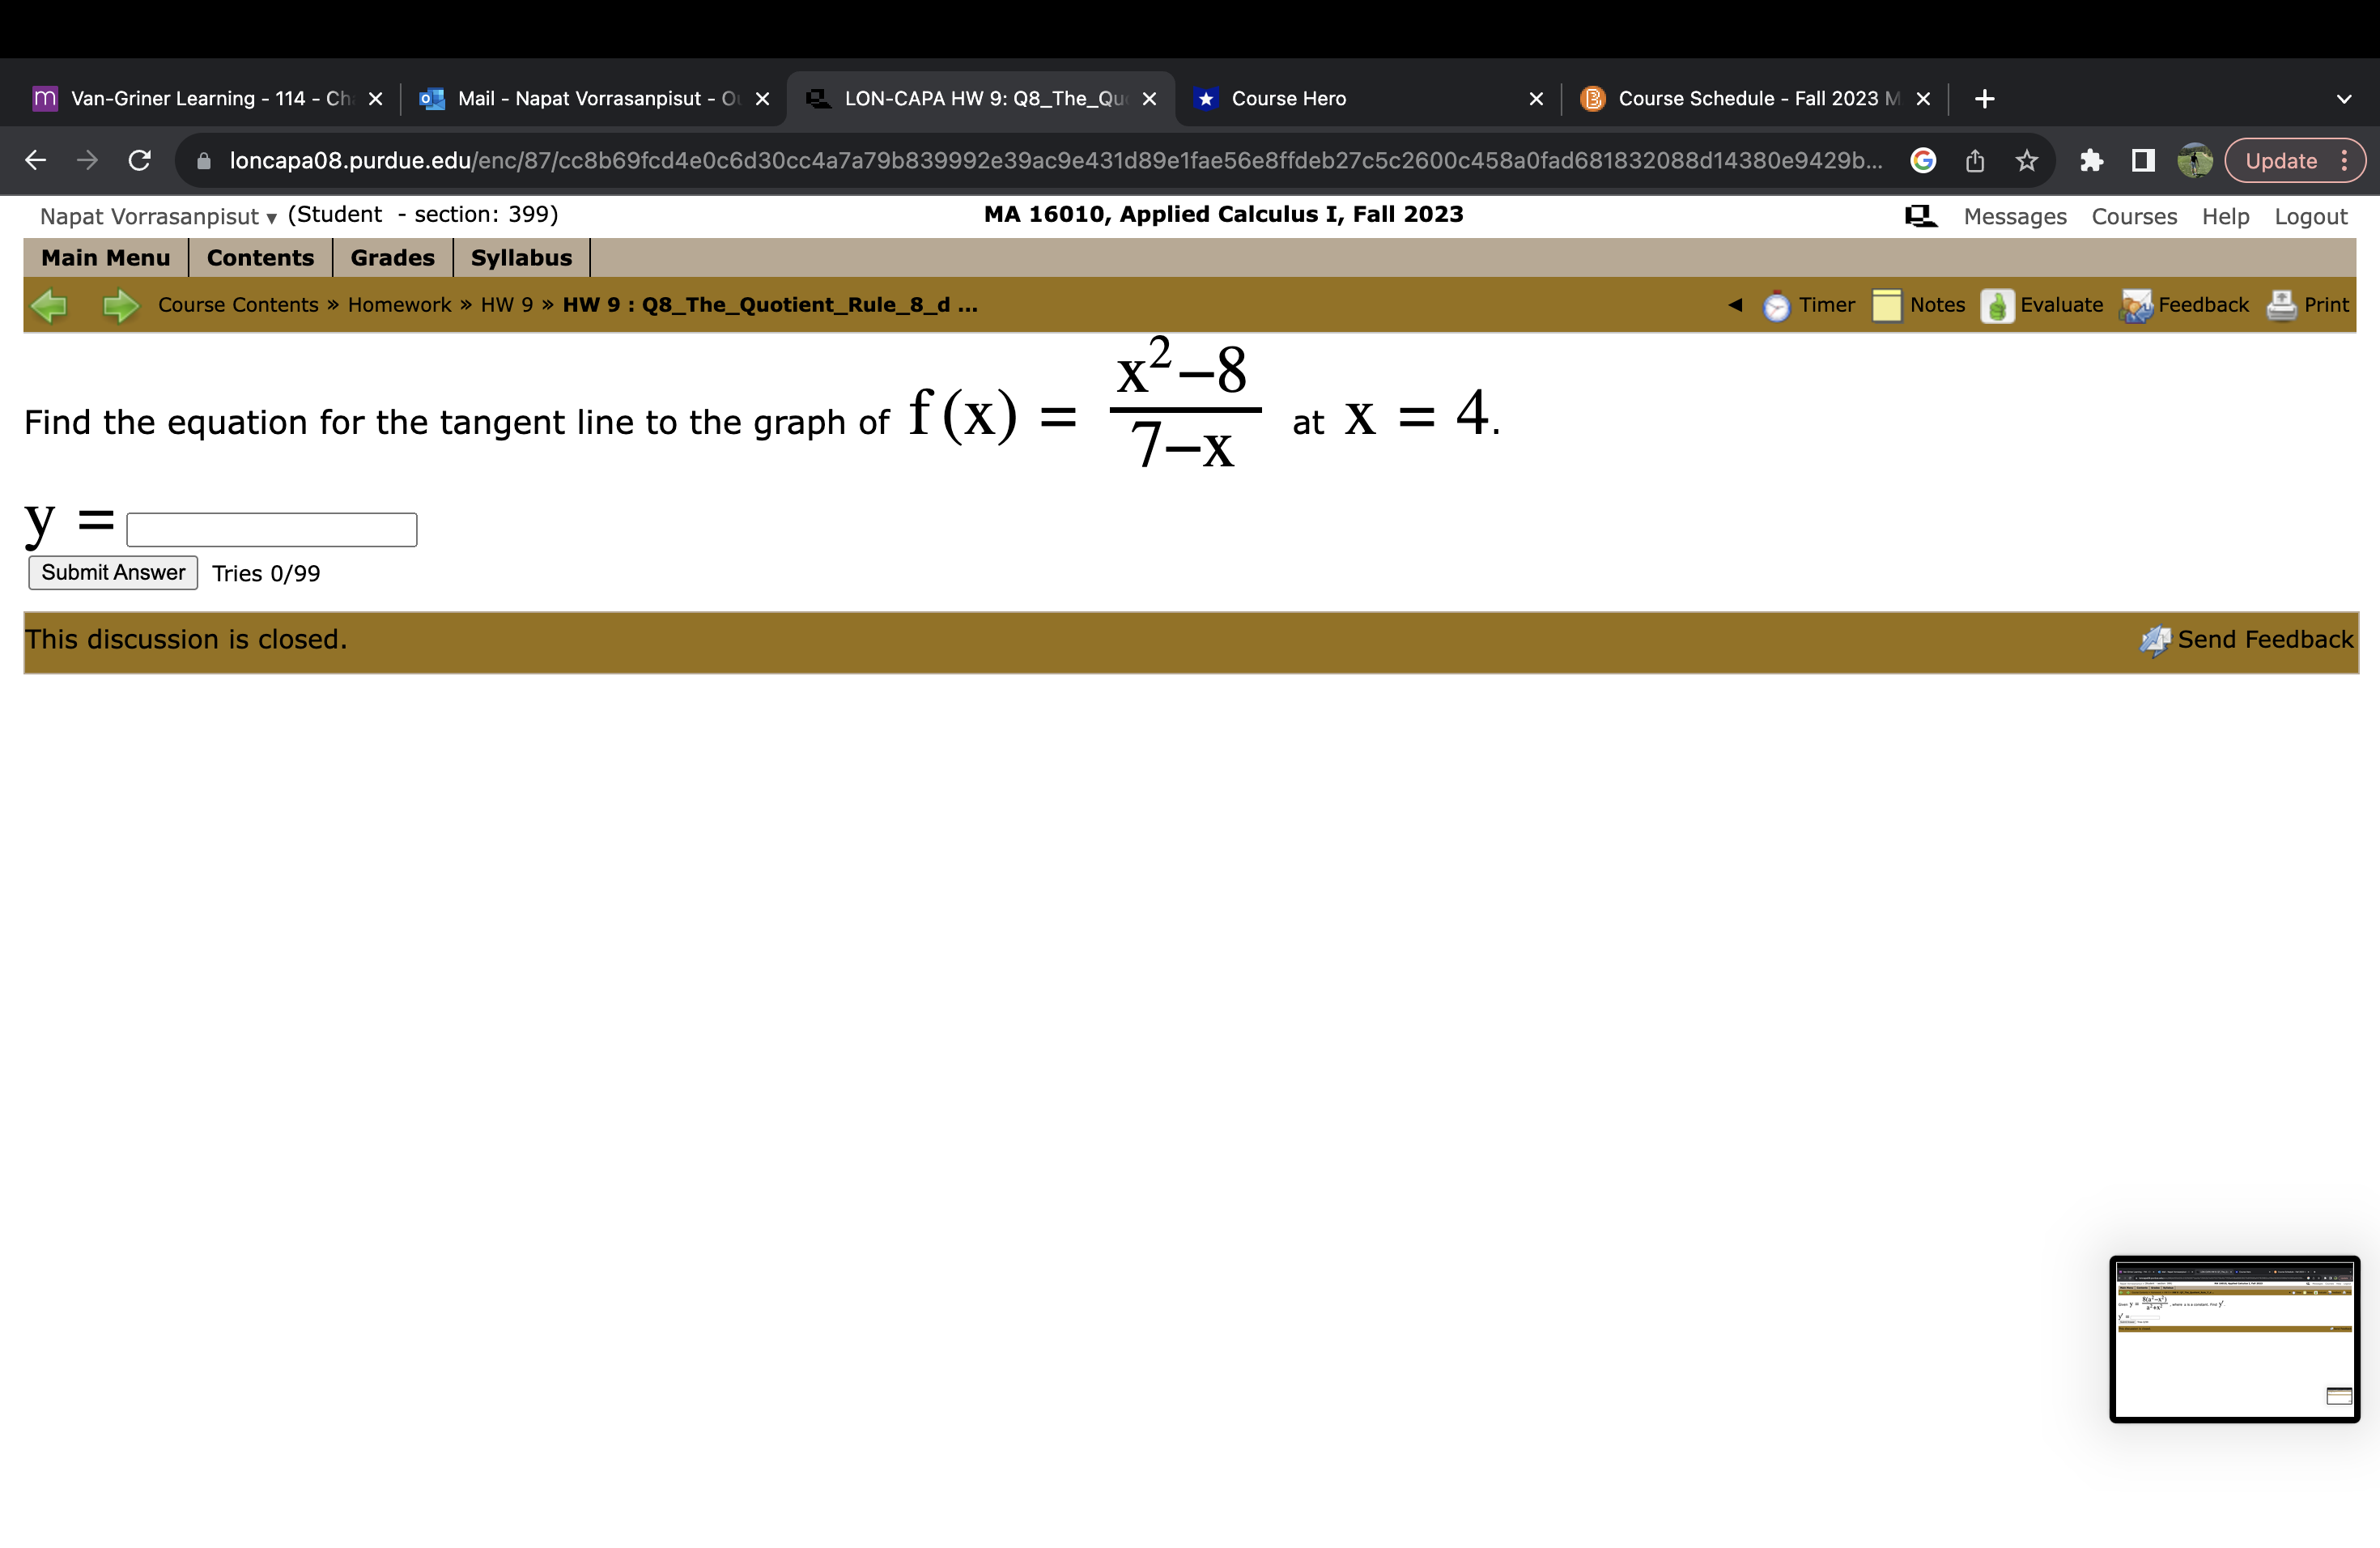Navigate to previous problem with green back arrow
Image resolution: width=2380 pixels, height=1548 pixels.
50,305
